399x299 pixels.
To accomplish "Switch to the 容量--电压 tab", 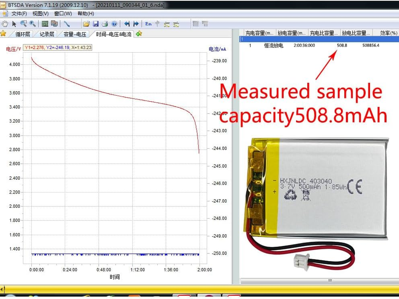I will [75, 34].
